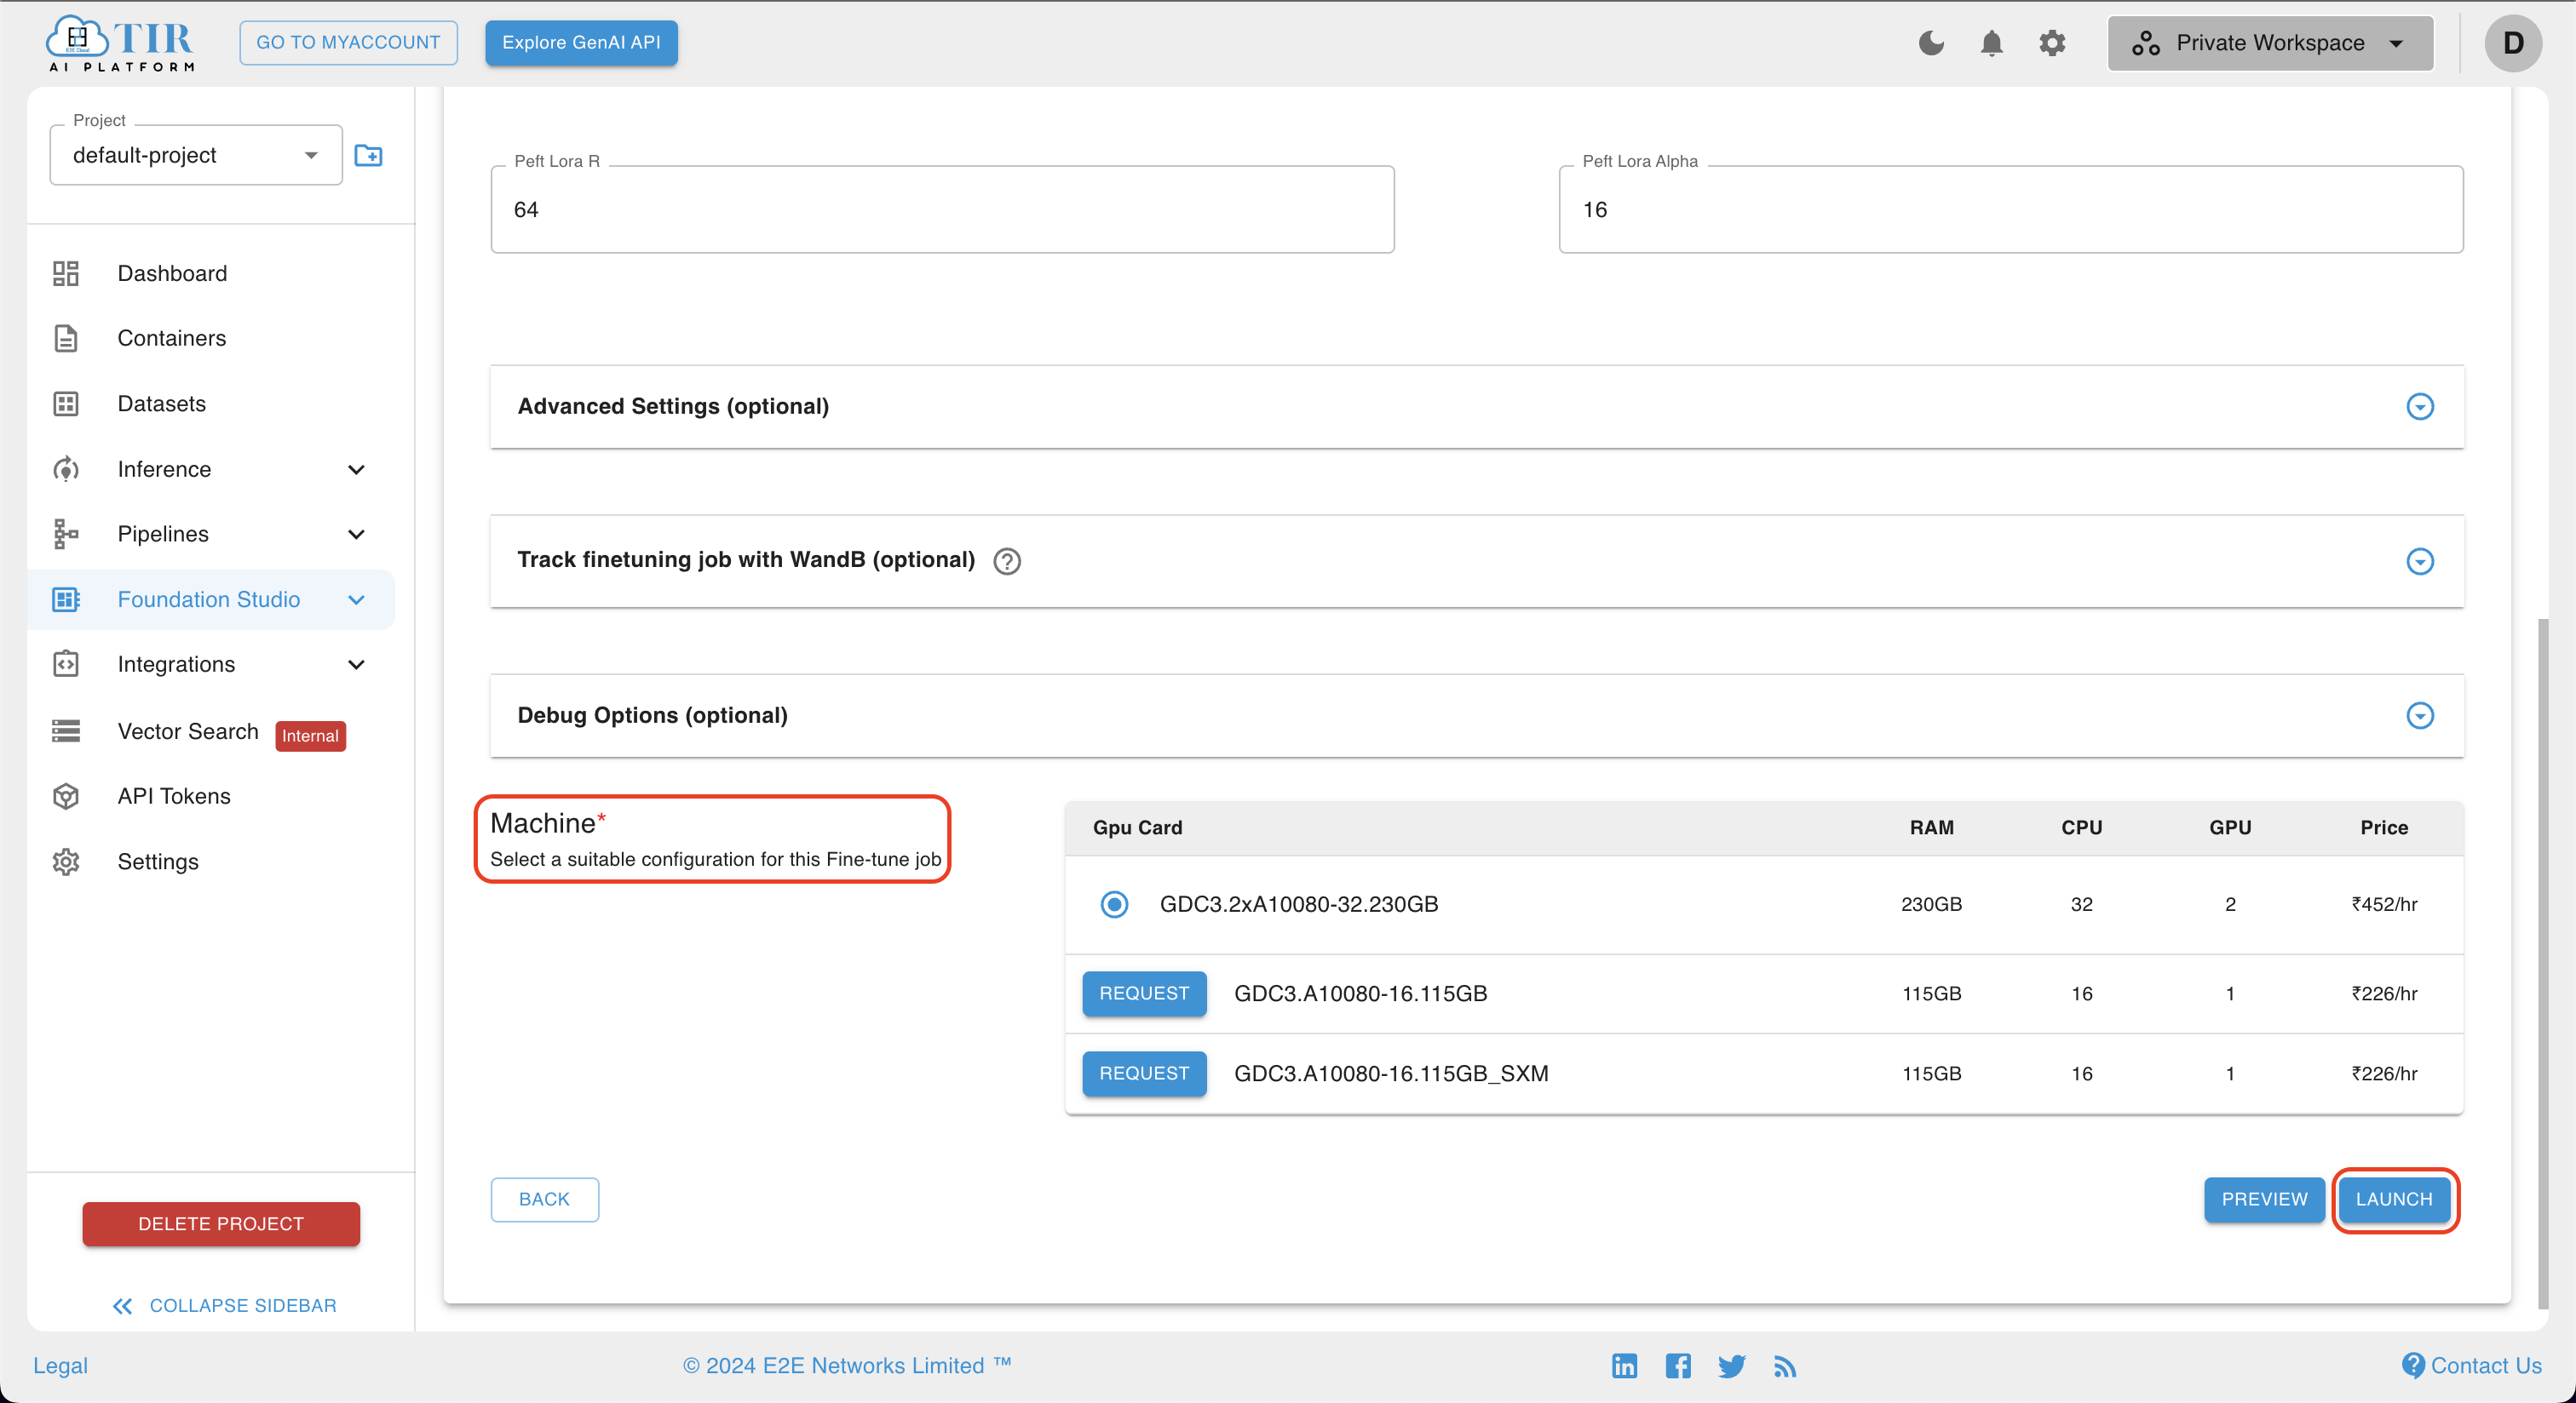Open the Project default-project dropdown
This screenshot has height=1403, width=2576.
pyautogui.click(x=196, y=155)
